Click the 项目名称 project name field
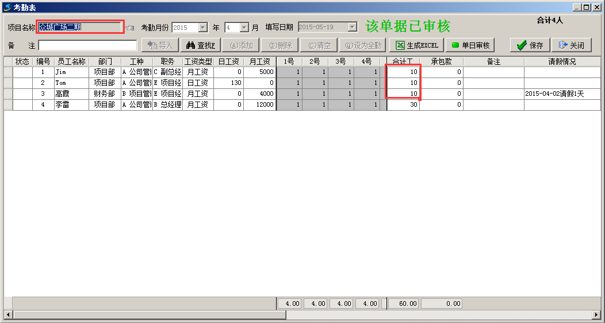The height and width of the screenshot is (323, 605). tap(80, 27)
